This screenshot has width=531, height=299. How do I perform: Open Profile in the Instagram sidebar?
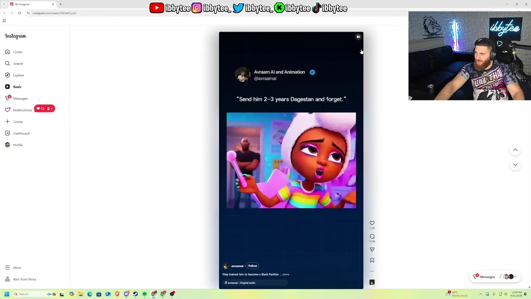pyautogui.click(x=14, y=145)
